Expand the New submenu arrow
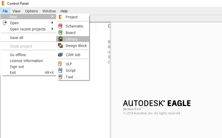Image resolution: width=222 pixels, height=138 pixels. pyautogui.click(x=52, y=17)
